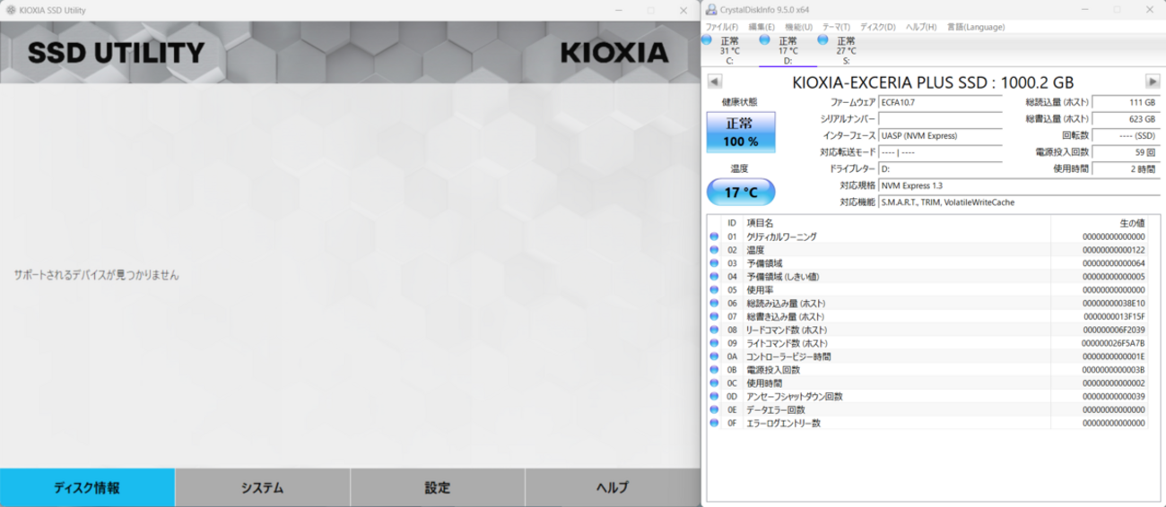The width and height of the screenshot is (1166, 507).
Task: Click status orb for 02 温度 row
Action: click(715, 250)
